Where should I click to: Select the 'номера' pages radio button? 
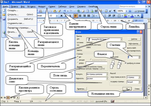[x=78, y=63]
